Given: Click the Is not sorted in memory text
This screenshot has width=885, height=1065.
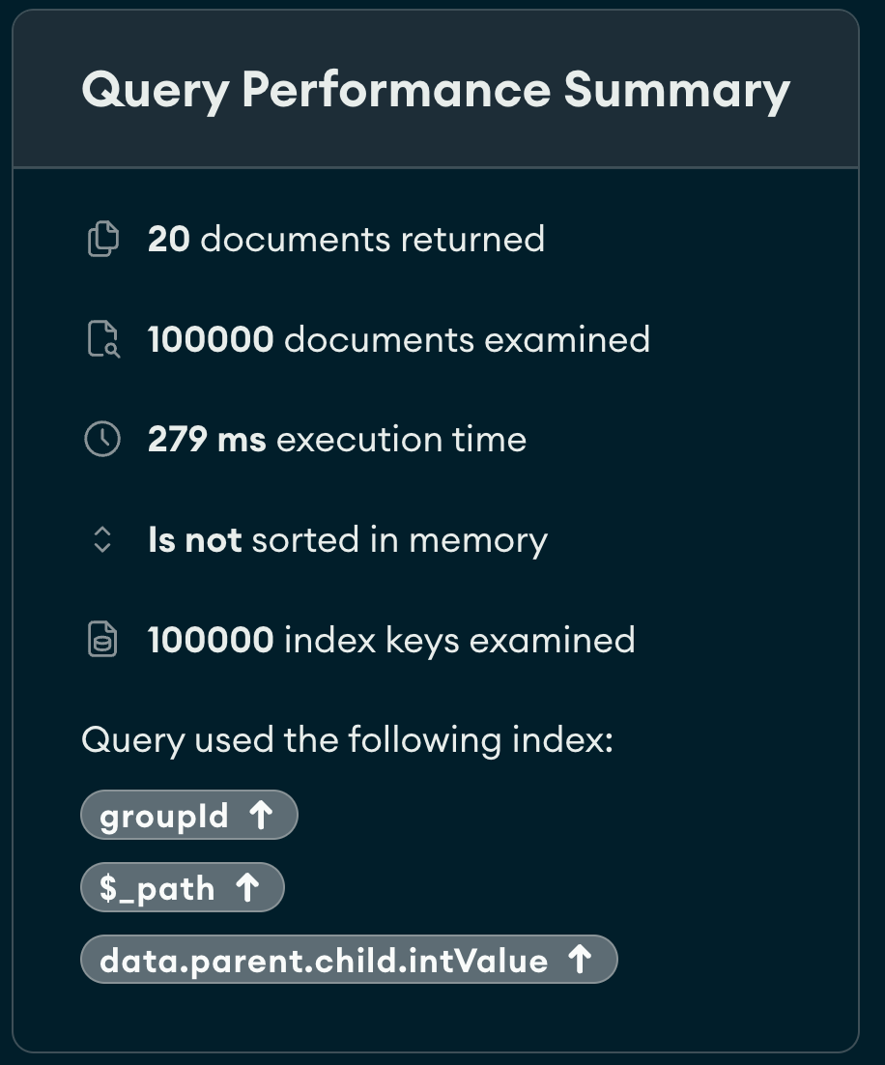Looking at the screenshot, I should point(347,540).
